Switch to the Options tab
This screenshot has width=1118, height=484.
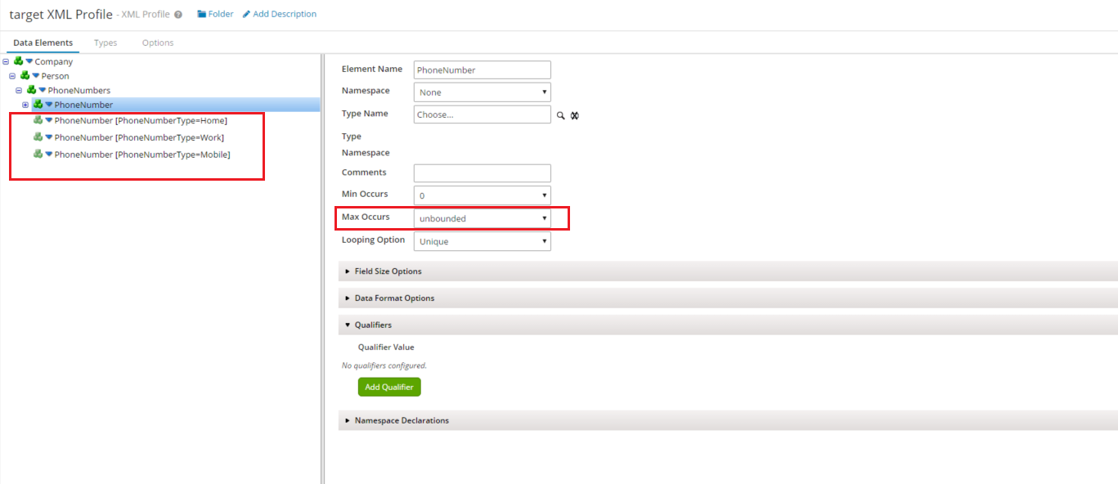pos(157,43)
